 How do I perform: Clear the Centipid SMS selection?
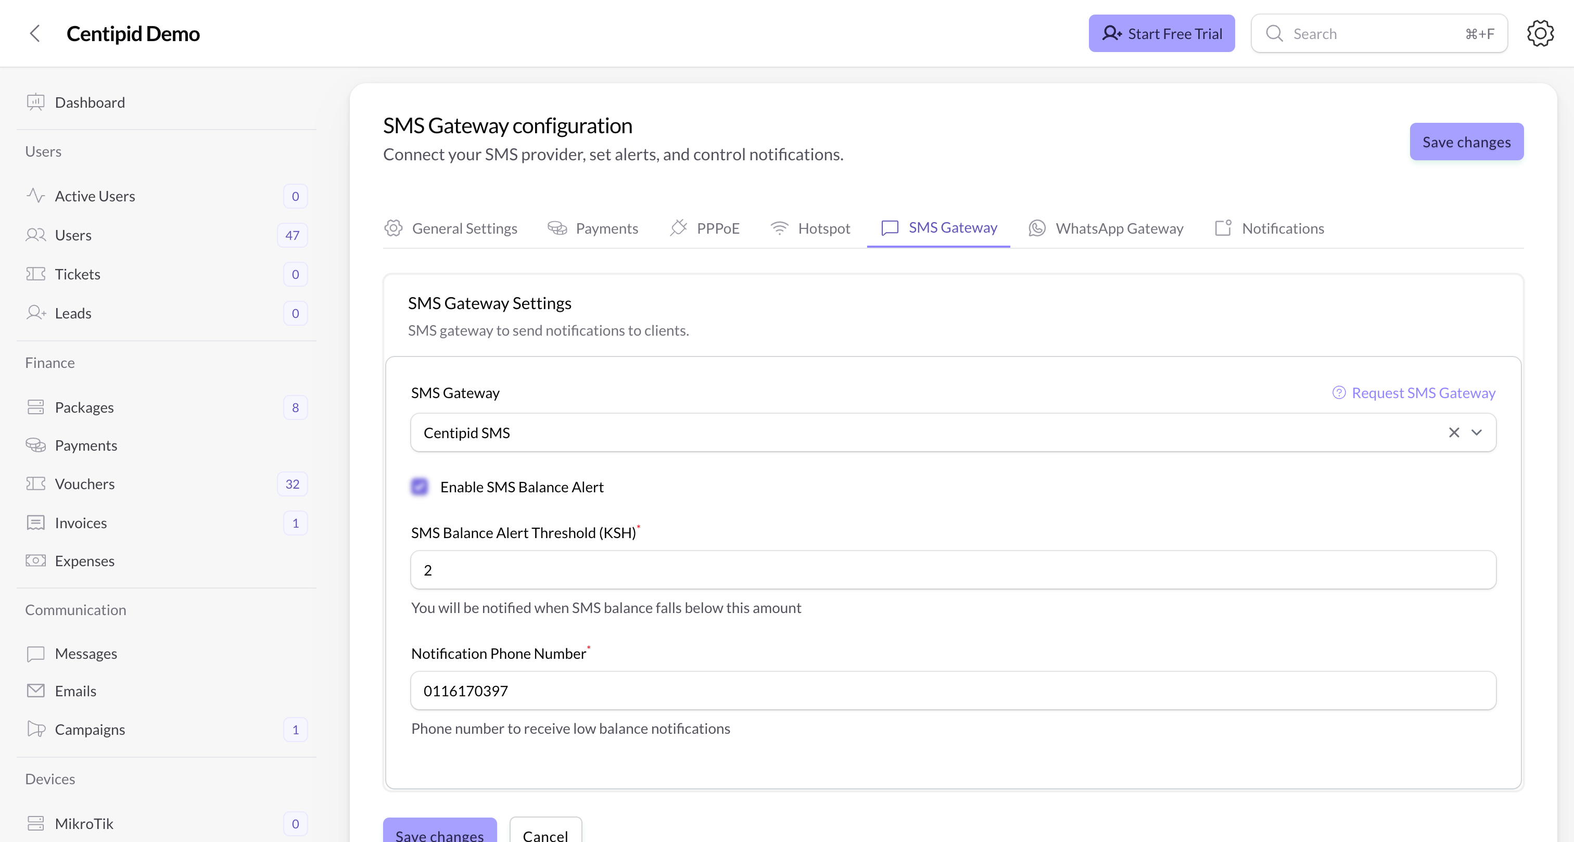1453,432
